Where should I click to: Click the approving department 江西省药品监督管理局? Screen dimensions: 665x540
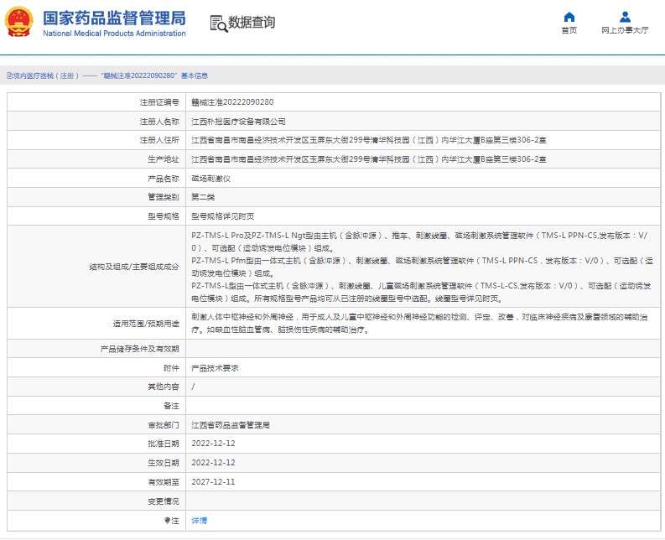(230, 425)
